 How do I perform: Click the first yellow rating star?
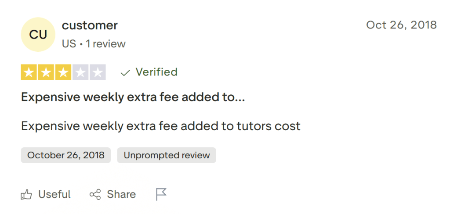point(29,73)
